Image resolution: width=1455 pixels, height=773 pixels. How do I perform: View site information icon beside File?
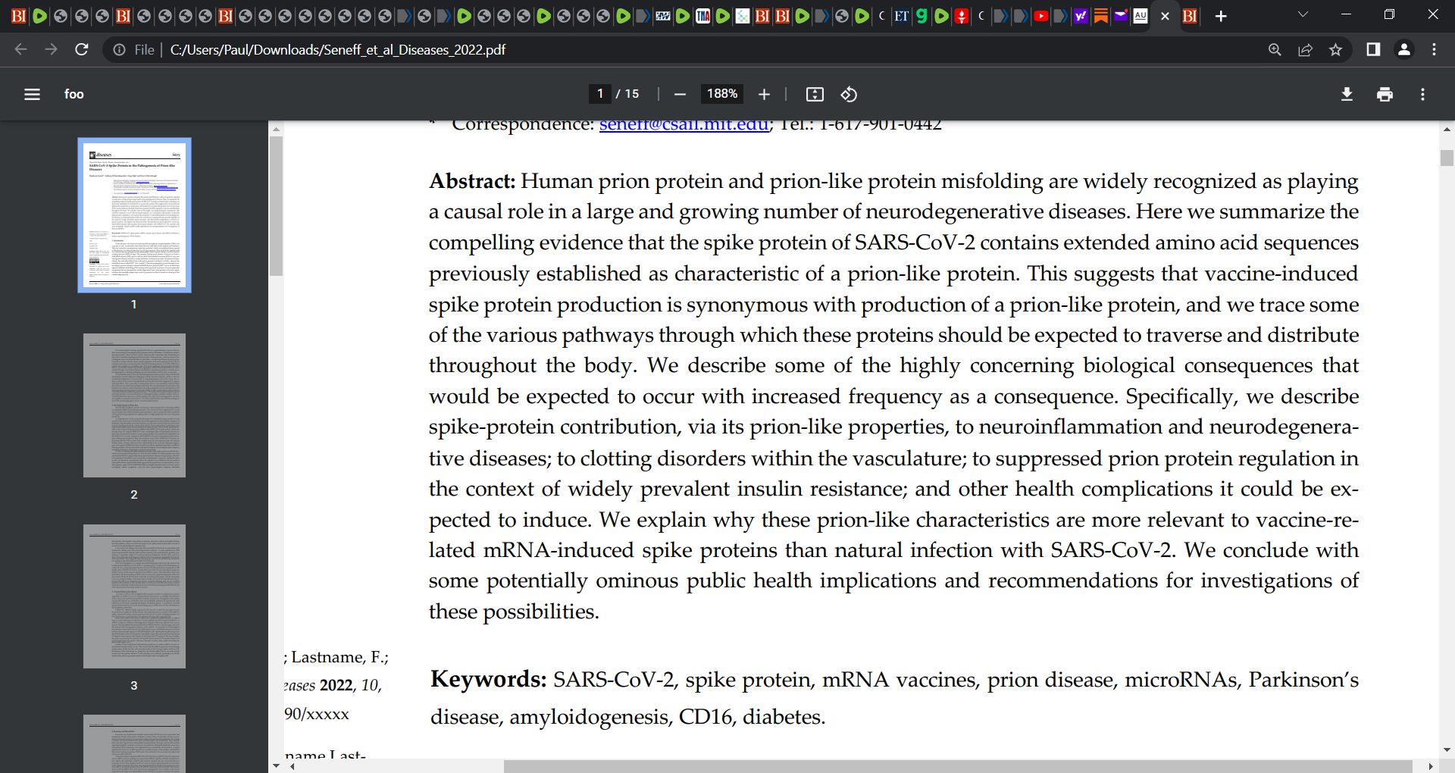click(x=120, y=49)
